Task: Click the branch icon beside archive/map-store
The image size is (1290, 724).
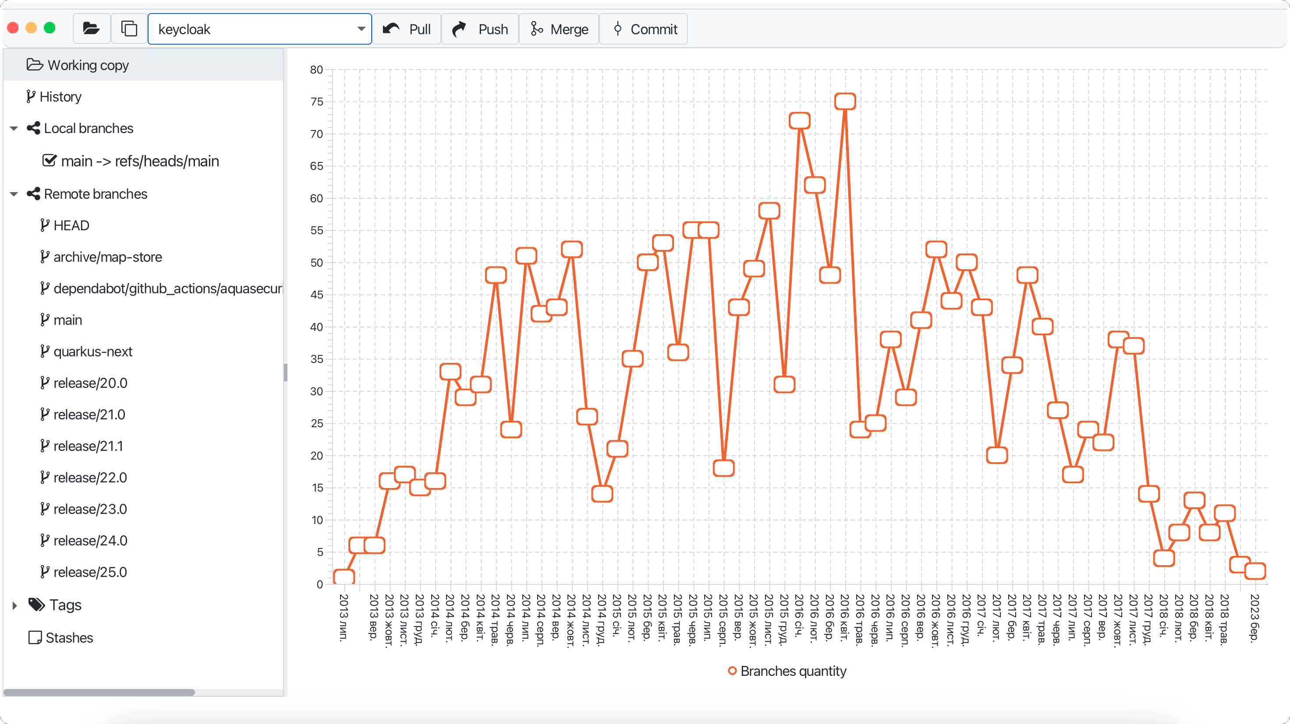Action: tap(45, 257)
